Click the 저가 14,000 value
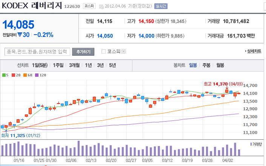 146,36
